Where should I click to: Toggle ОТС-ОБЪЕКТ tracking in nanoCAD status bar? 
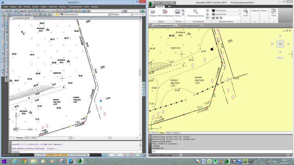pyautogui.click(x=62, y=155)
